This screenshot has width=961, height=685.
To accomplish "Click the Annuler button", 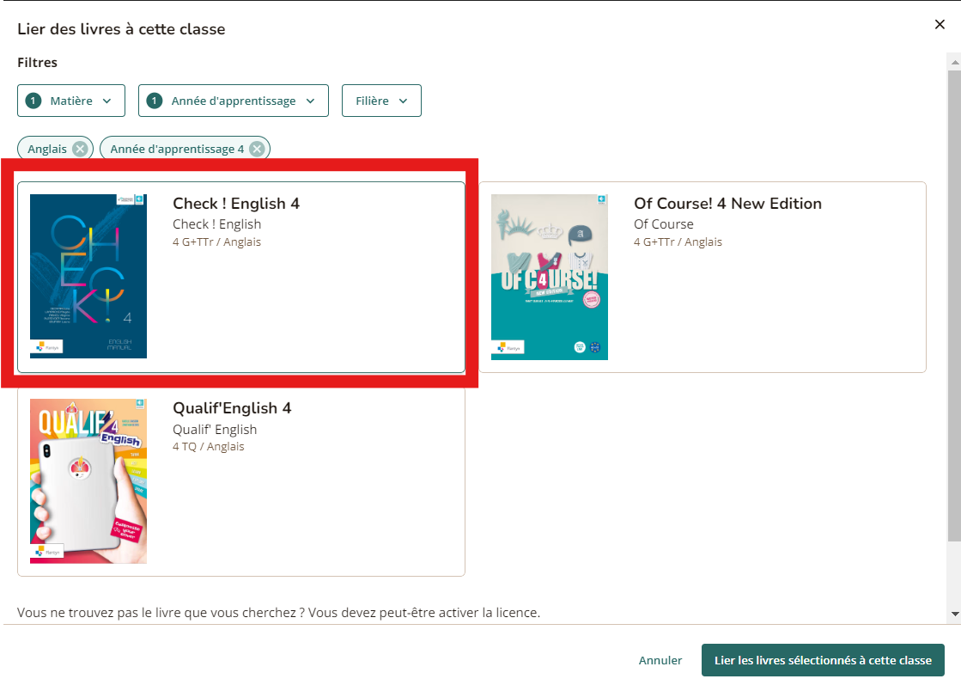I will point(660,660).
